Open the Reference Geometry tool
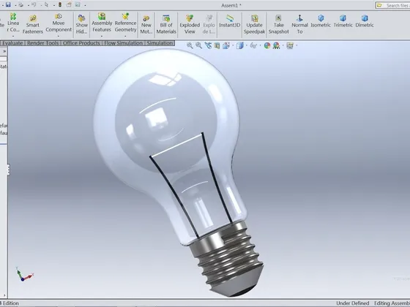This screenshot has width=410, height=307. point(125,23)
